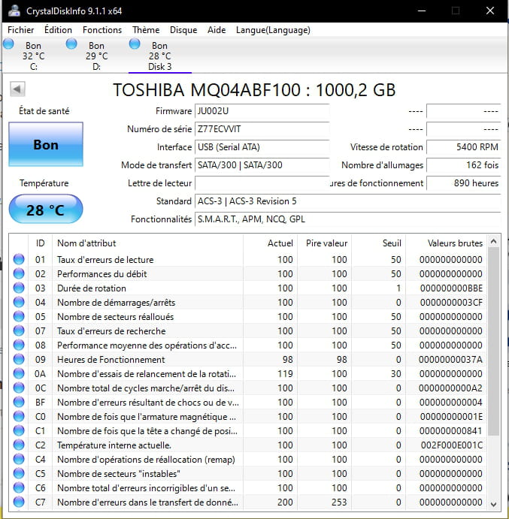Go to previous disk with left arrow
Screen dimensions: 509x519
[x=17, y=89]
